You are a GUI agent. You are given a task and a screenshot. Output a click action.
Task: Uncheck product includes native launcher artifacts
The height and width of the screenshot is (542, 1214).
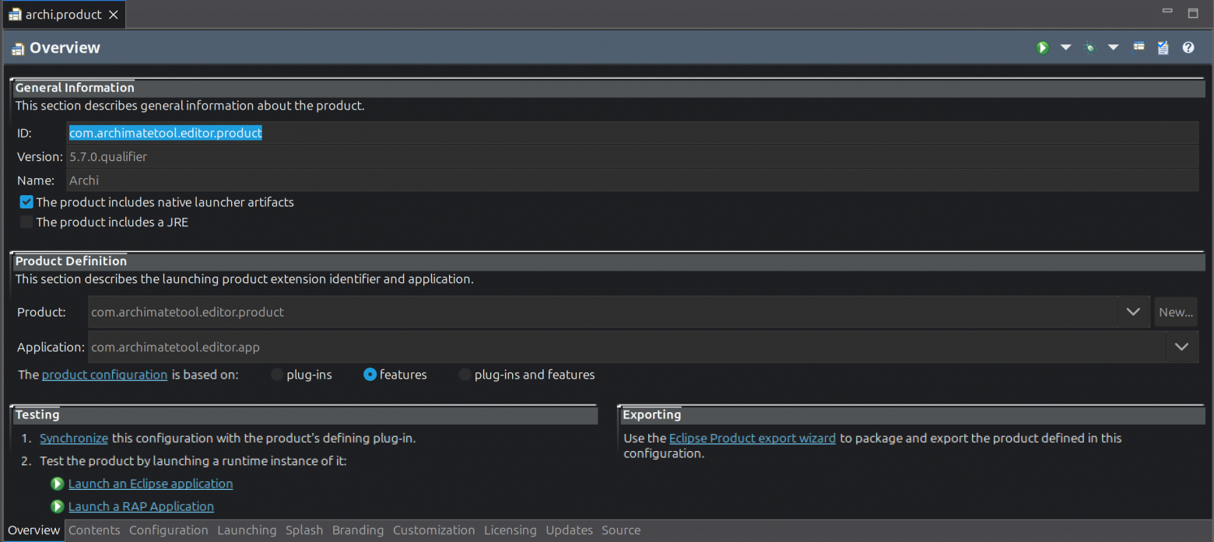coord(26,202)
